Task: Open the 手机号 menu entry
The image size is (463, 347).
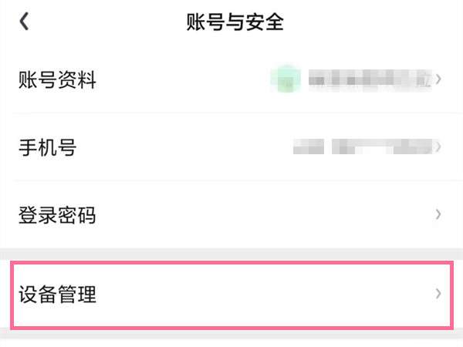Action: point(47,147)
